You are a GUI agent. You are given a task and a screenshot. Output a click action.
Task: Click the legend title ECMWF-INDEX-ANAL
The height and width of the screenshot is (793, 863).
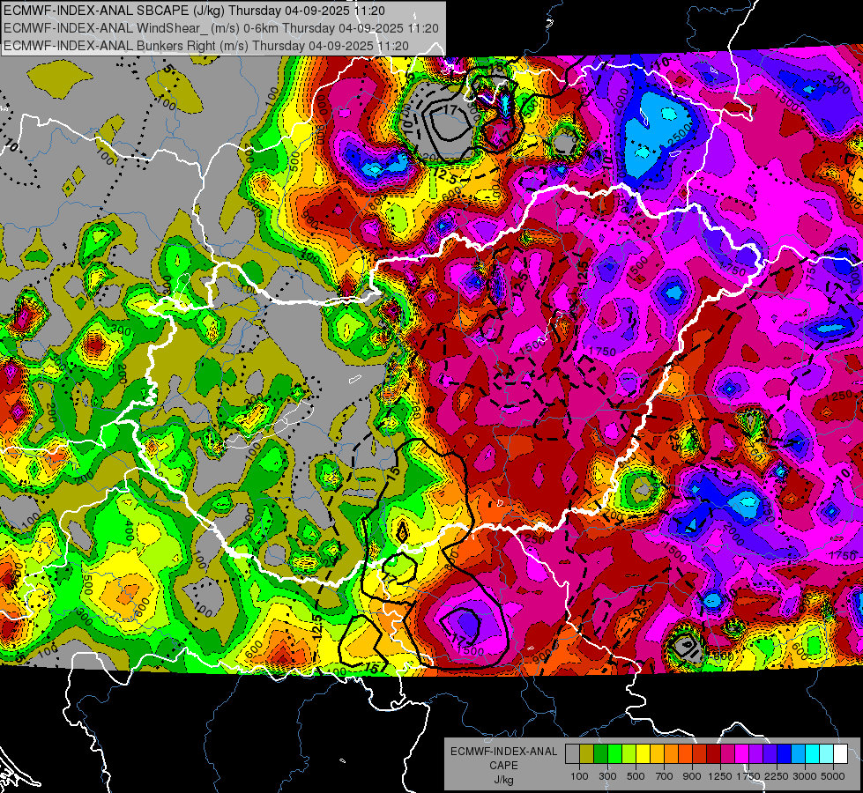(503, 752)
